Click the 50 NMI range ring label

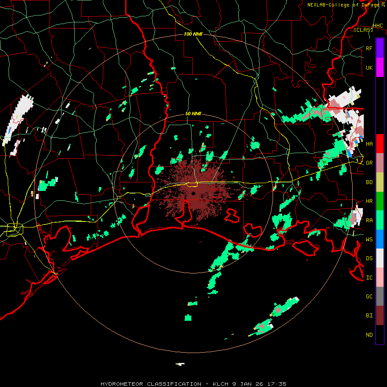[193, 114]
